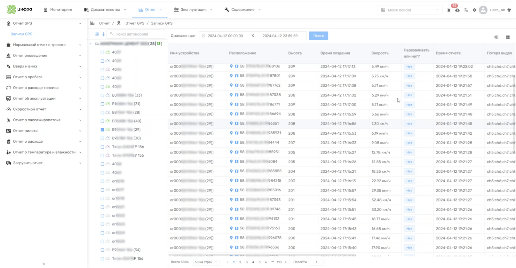Viewport: 516px width, 268px height.
Task: Open the Мониторинг menu
Action: coord(58,10)
